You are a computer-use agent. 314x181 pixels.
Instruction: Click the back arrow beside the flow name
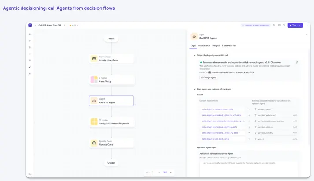point(35,25)
